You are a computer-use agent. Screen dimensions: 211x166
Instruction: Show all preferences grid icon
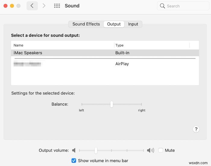[57, 6]
